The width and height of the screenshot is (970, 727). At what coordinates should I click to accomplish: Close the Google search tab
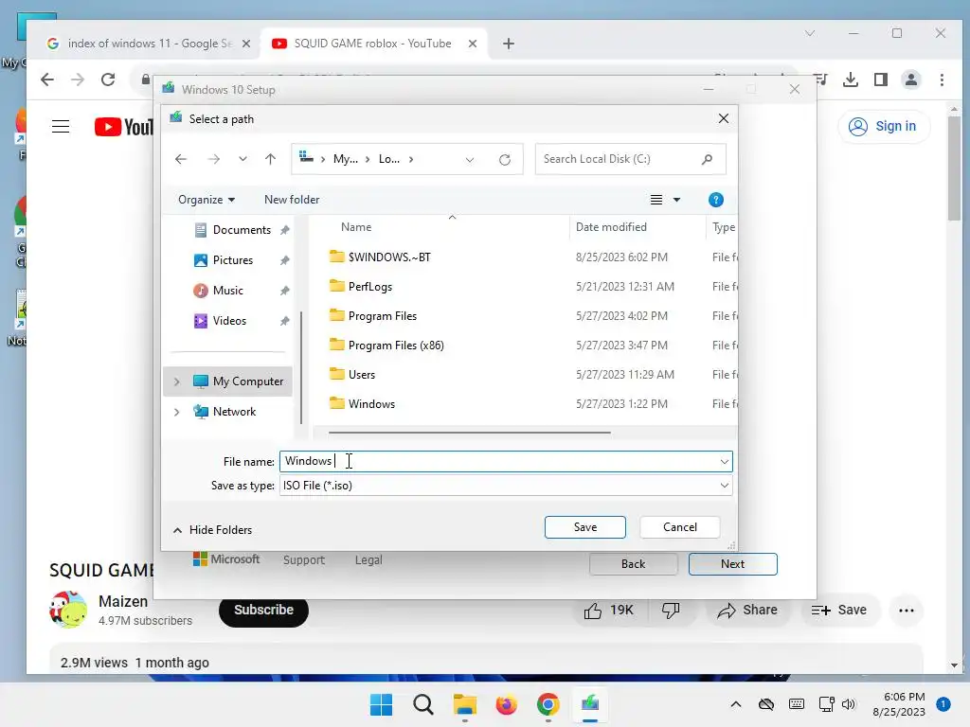click(x=246, y=44)
